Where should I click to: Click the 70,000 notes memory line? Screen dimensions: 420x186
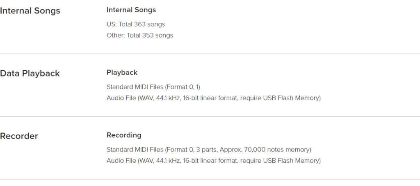[209, 150]
